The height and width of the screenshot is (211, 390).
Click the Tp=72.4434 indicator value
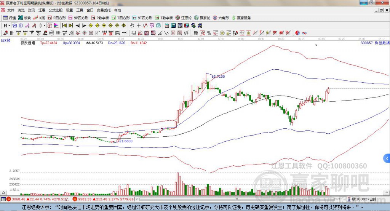[x=48, y=43]
